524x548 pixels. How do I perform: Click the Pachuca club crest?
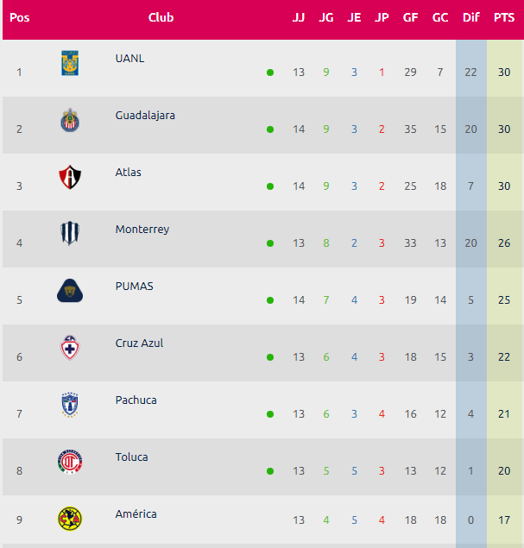click(x=70, y=405)
